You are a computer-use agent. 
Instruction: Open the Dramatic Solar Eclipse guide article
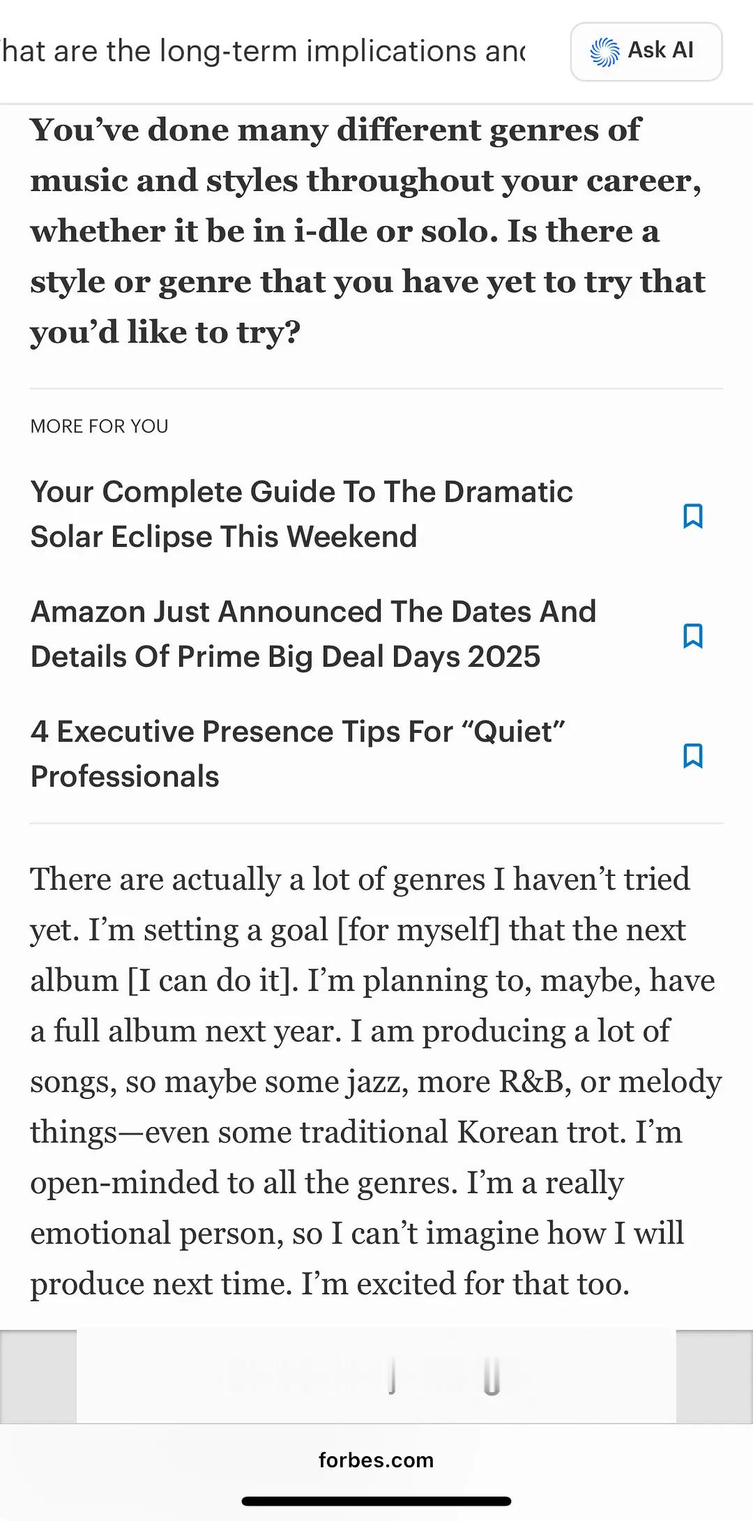pos(302,514)
